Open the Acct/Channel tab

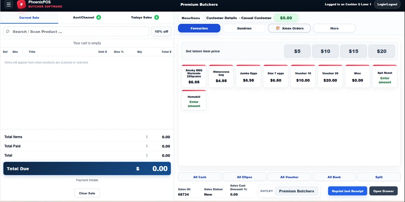[x=87, y=18]
